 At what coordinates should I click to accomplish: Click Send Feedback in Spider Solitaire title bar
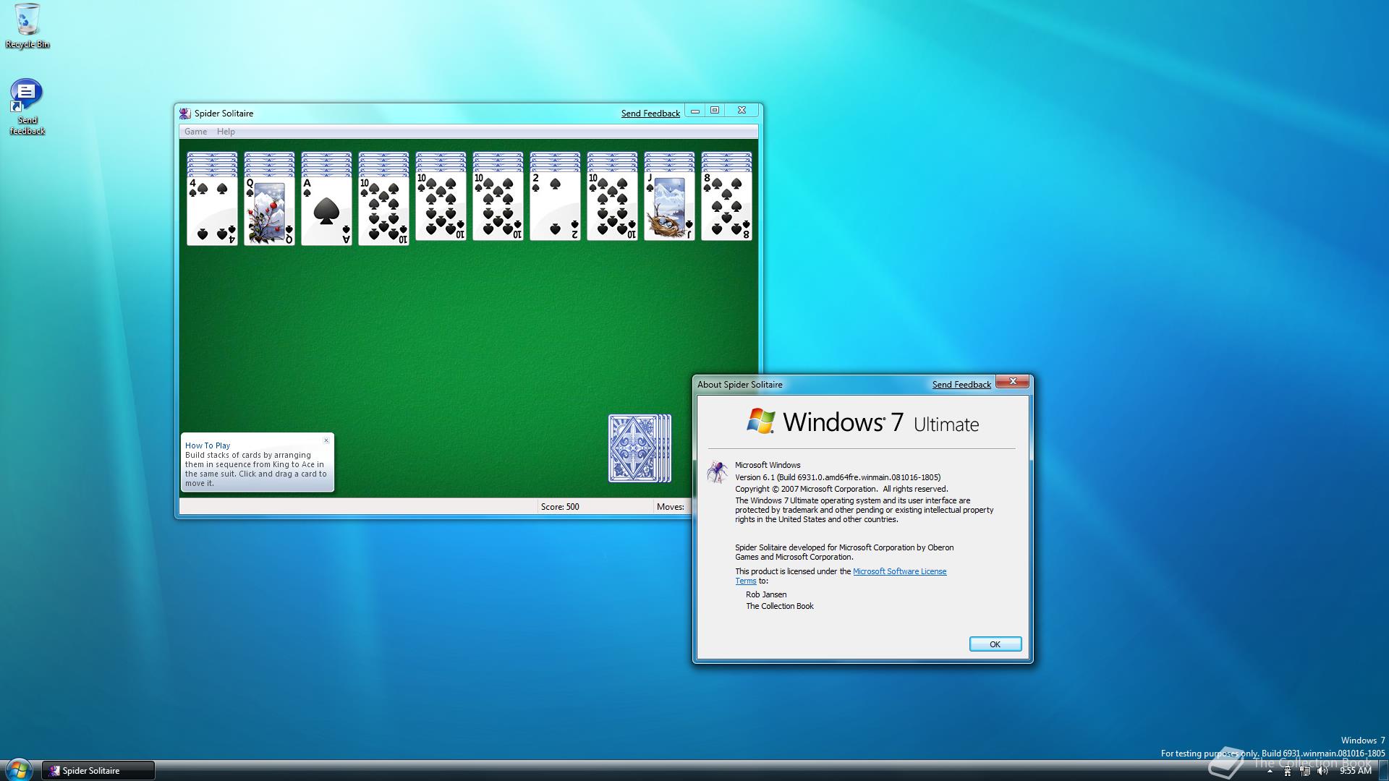(650, 114)
